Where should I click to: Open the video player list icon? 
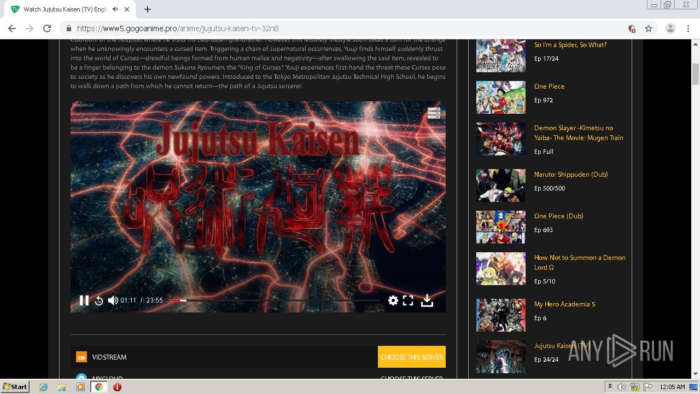(x=434, y=113)
